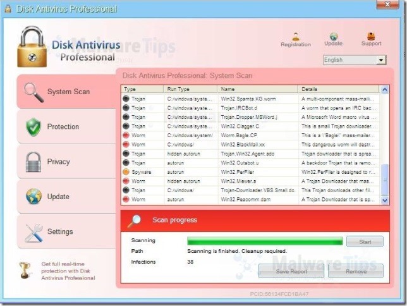Click the System Scan magnifier icon
Screen dimensions: 407x306
33,92
